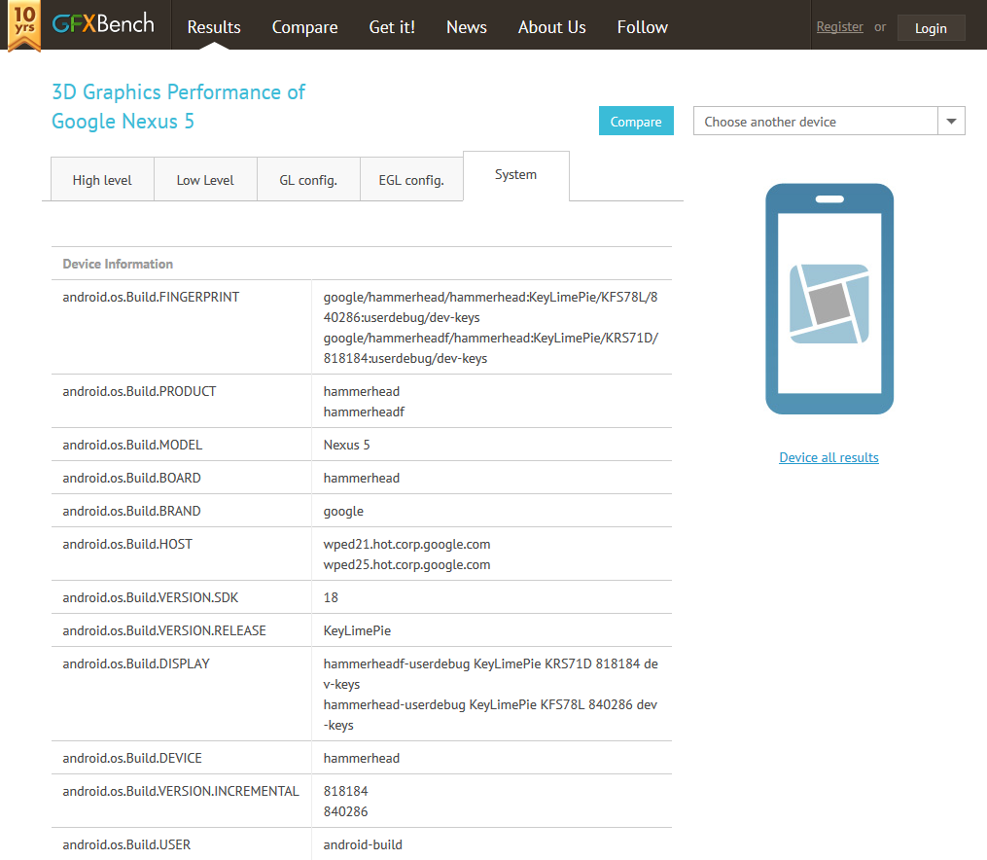Image resolution: width=987 pixels, height=860 pixels.
Task: Click the google brand value
Action: [x=343, y=511]
